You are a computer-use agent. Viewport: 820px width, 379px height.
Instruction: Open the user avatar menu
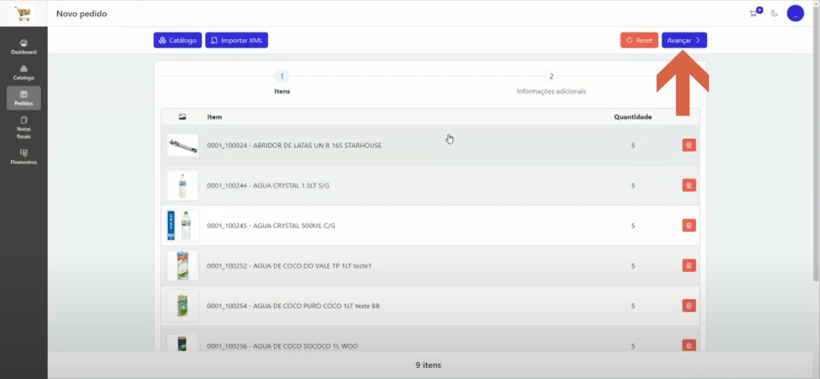(x=795, y=13)
